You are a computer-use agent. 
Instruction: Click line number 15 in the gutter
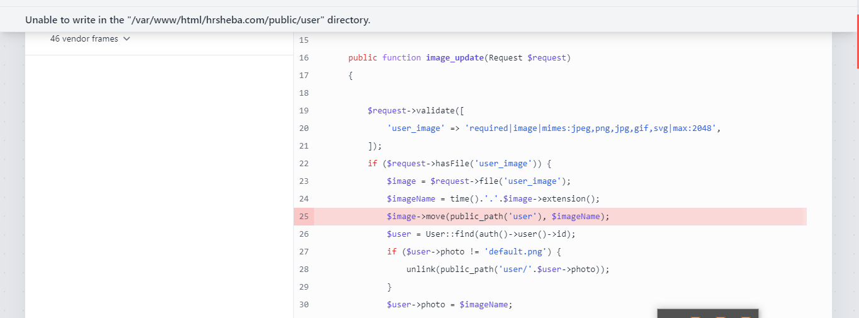point(304,40)
